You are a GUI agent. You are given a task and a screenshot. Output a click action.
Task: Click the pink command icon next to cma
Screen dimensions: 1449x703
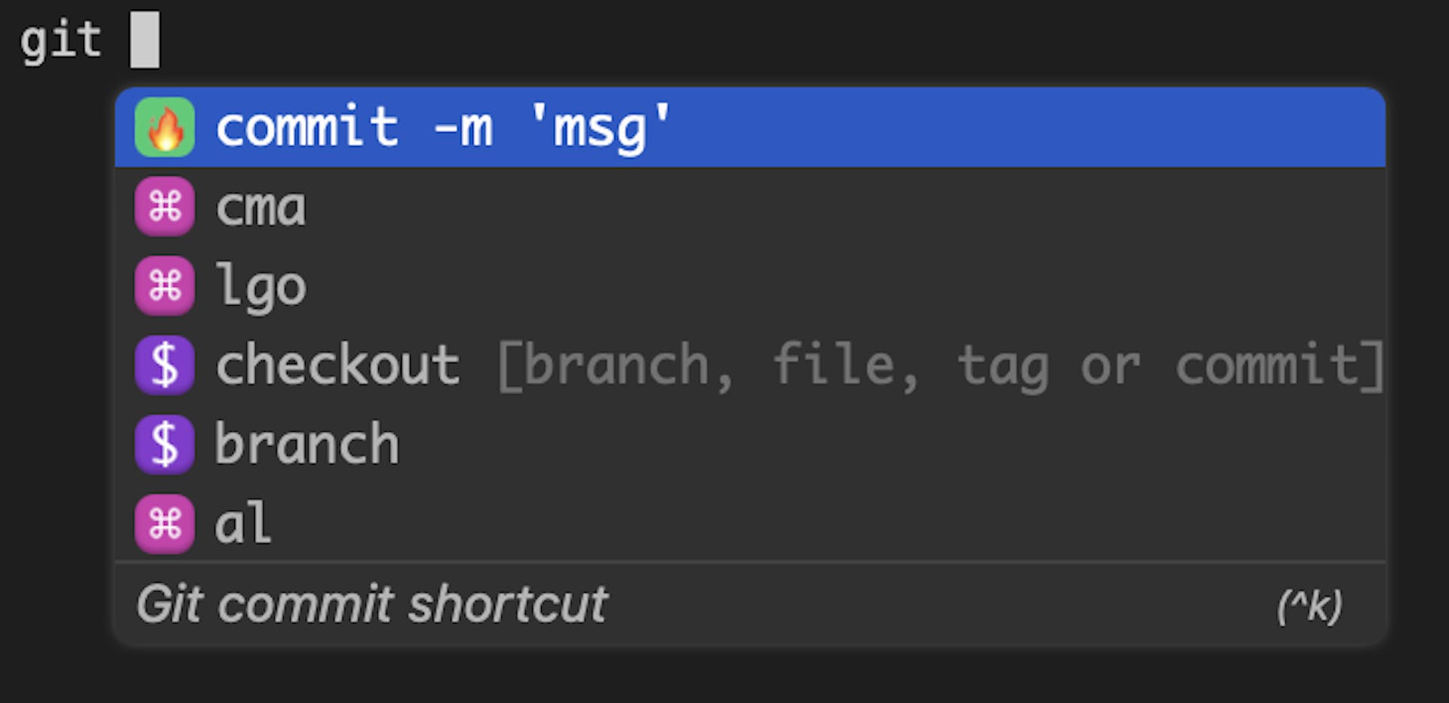165,206
